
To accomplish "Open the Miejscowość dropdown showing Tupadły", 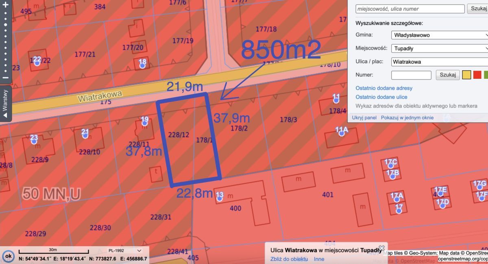I will [x=440, y=48].
